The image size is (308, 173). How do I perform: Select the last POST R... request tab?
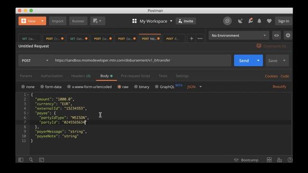[174, 38]
